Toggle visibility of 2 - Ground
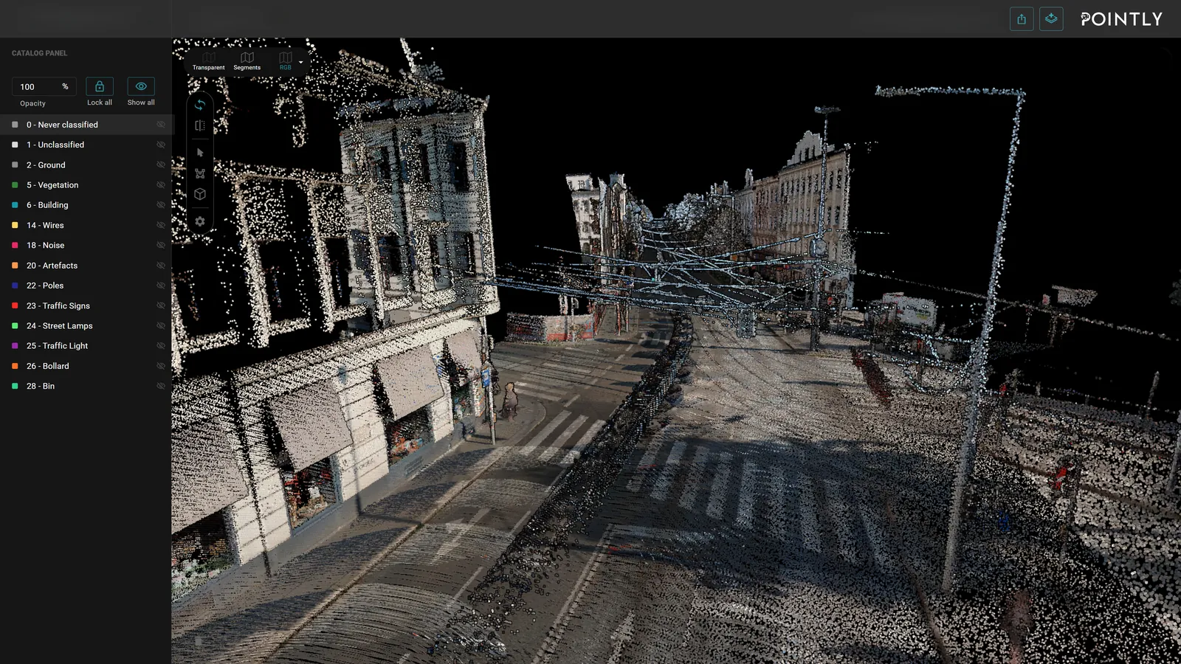 tap(161, 165)
